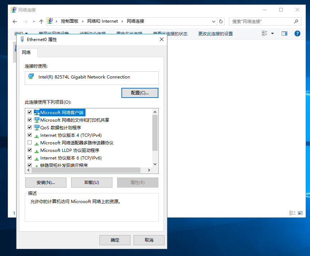Click the Control Panel address bar icon
Screen dimensions: 310x256
point(50,21)
